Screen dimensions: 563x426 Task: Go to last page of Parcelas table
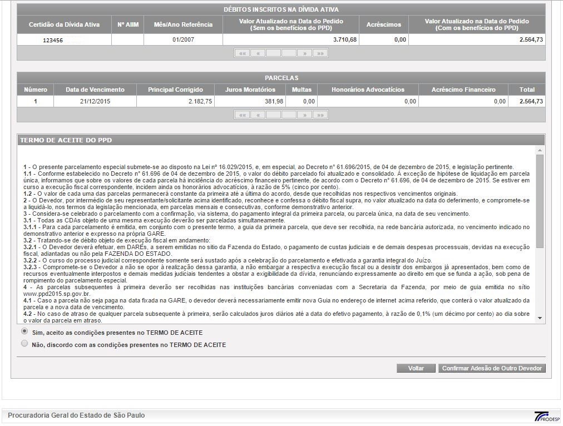(320, 115)
